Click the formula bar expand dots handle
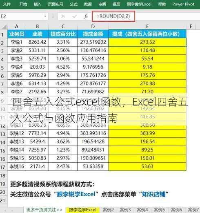The width and height of the screenshot is (200, 213). tap(53, 16)
